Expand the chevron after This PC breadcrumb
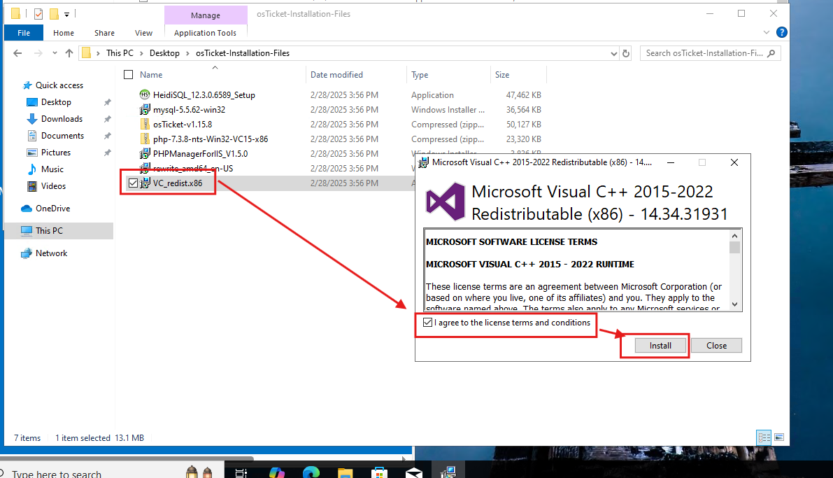Viewport: 833px width, 478px height. (x=142, y=53)
